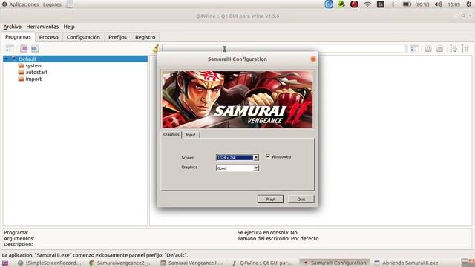Open the Wi-Fi network indicator
This screenshot has width=475, height=267.
point(367,4)
